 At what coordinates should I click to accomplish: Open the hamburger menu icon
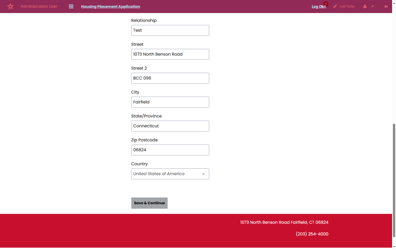71,6
